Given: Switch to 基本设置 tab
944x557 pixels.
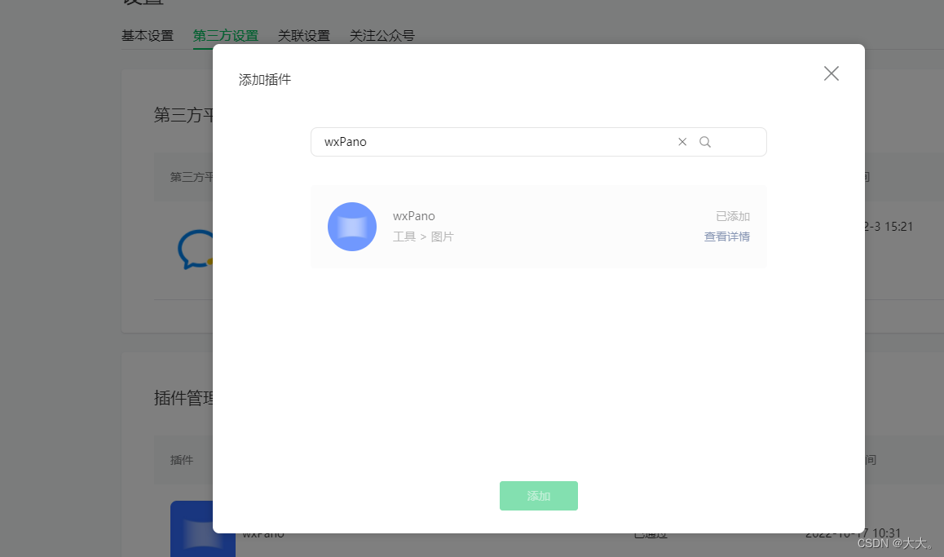Looking at the screenshot, I should tap(148, 36).
